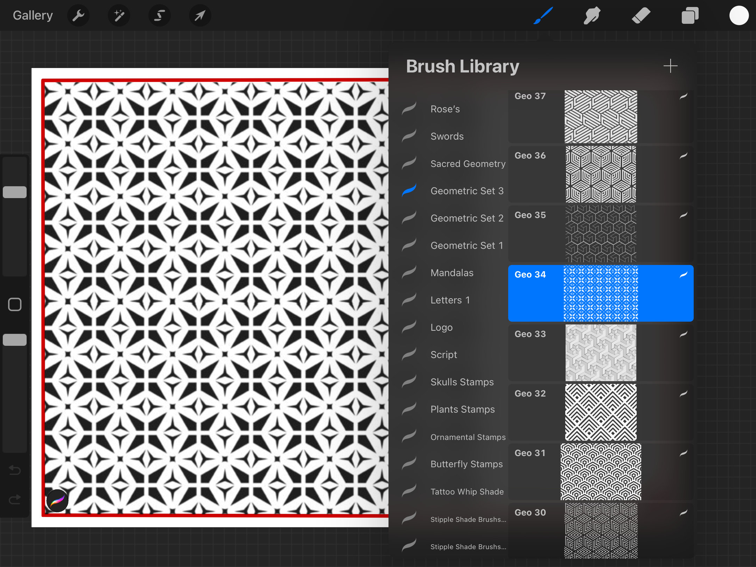Undo the last action
Image resolution: width=756 pixels, height=567 pixels.
click(15, 470)
